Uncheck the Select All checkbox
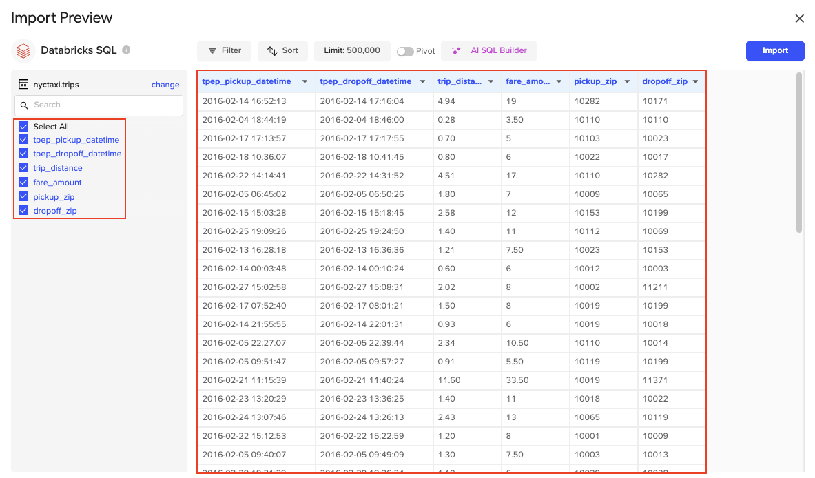815x478 pixels. pyautogui.click(x=23, y=126)
